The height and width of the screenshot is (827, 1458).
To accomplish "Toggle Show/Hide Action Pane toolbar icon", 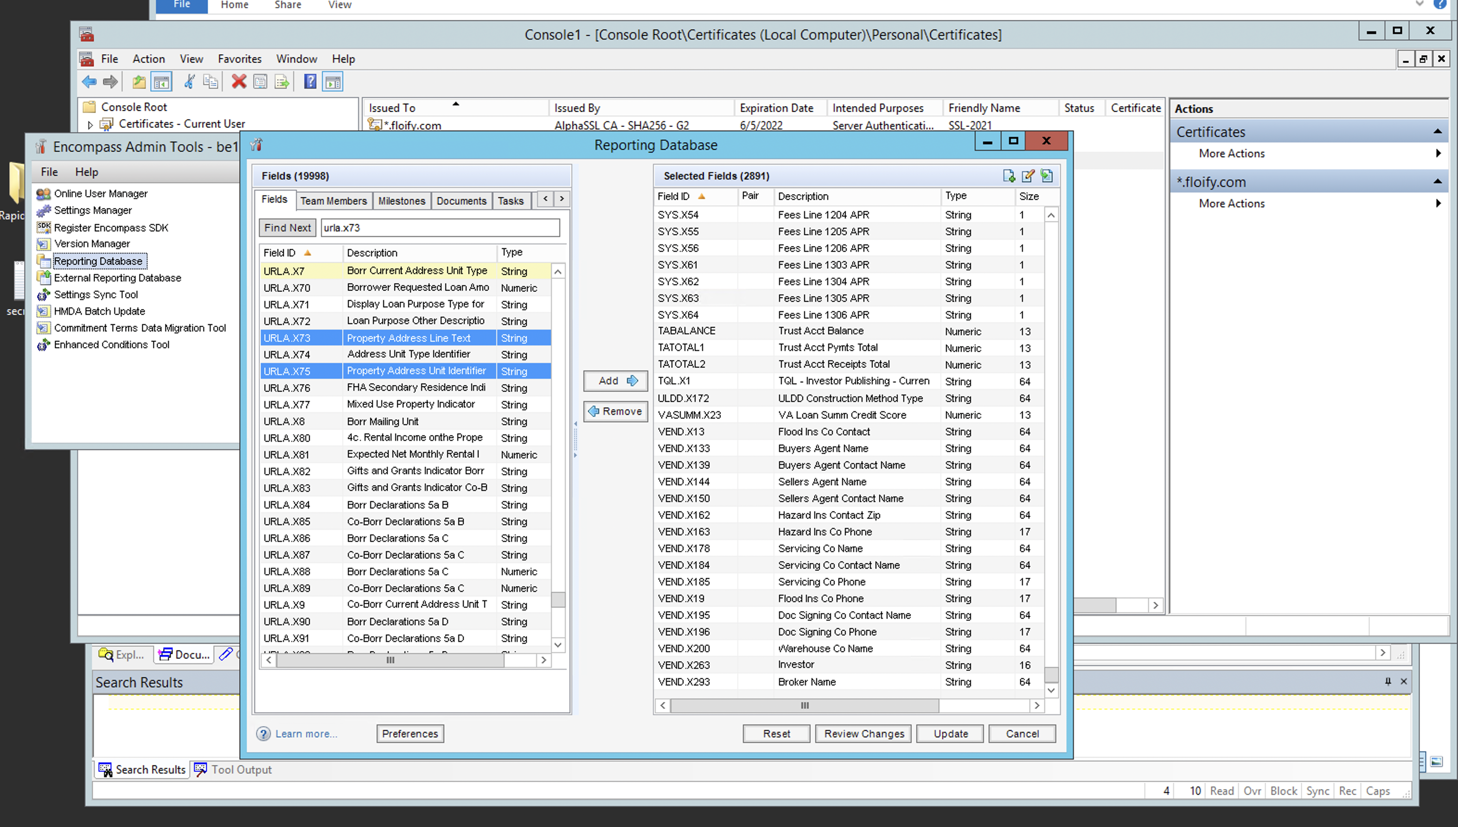I will [x=333, y=83].
